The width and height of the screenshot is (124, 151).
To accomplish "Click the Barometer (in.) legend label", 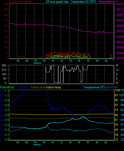I will 108,2.
